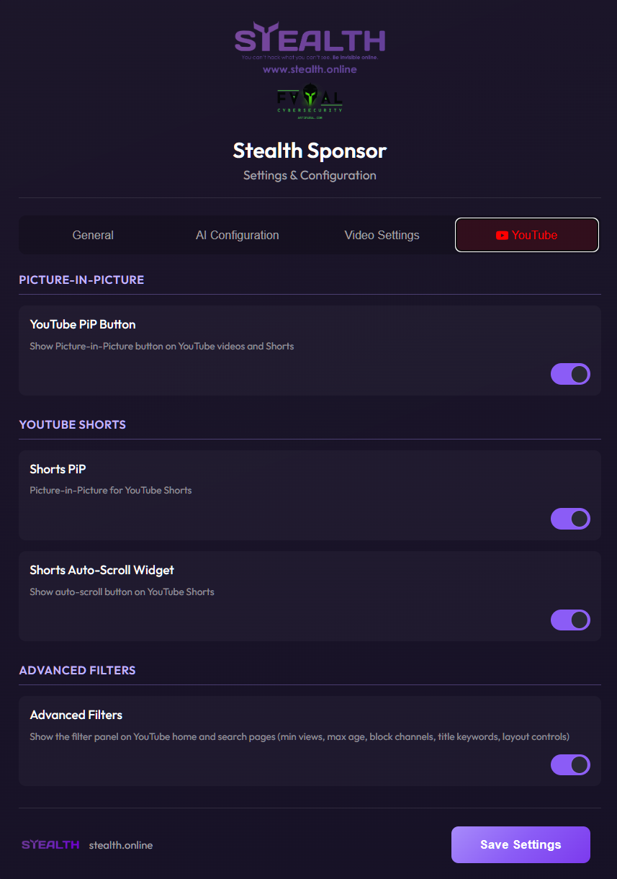Click the Settings & Configuration subtitle
617x879 pixels.
pos(310,175)
